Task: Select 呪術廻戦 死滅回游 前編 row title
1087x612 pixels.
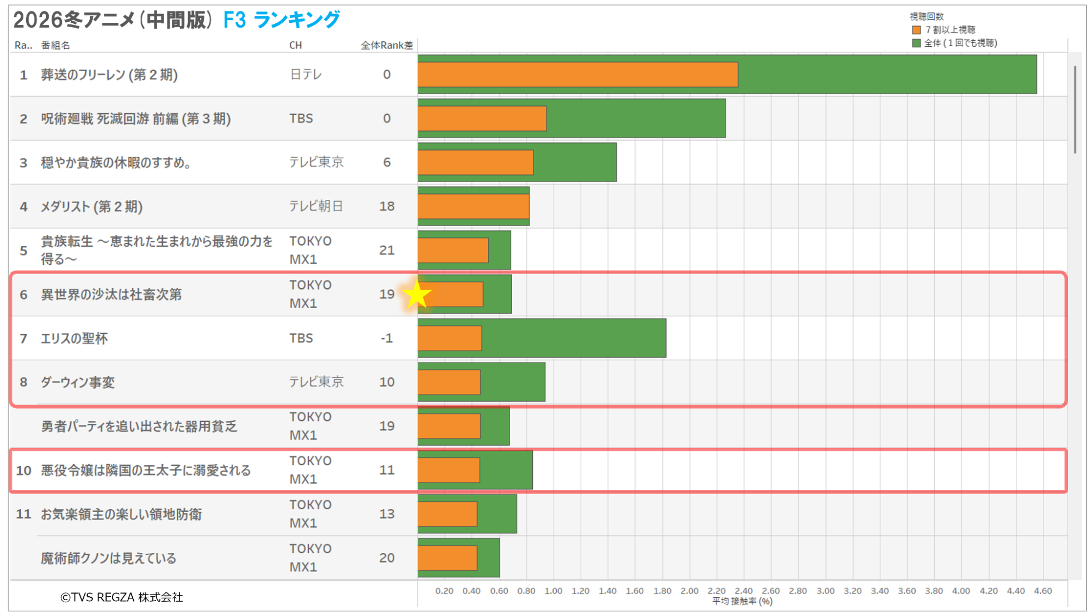Action: pos(135,119)
